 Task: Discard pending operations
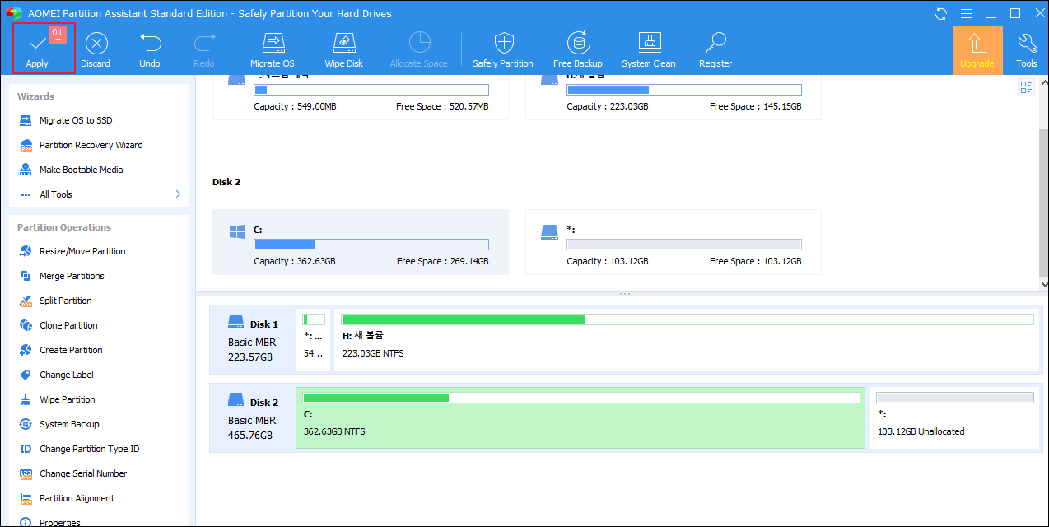click(96, 50)
